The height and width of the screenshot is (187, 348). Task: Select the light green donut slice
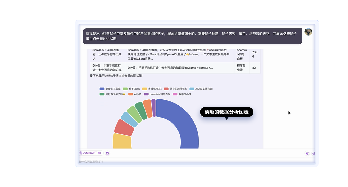pyautogui.click(x=135, y=114)
